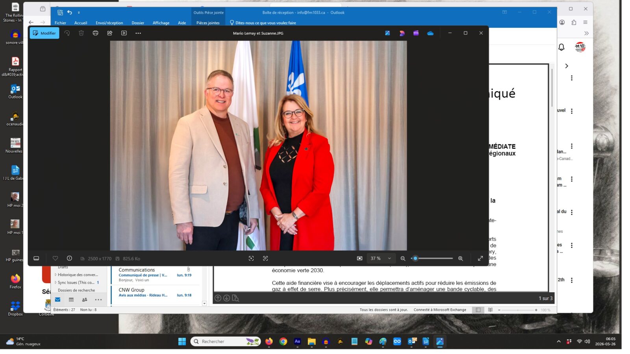Open the Dossier tab in Outlook
The height and width of the screenshot is (354, 630).
138,23
